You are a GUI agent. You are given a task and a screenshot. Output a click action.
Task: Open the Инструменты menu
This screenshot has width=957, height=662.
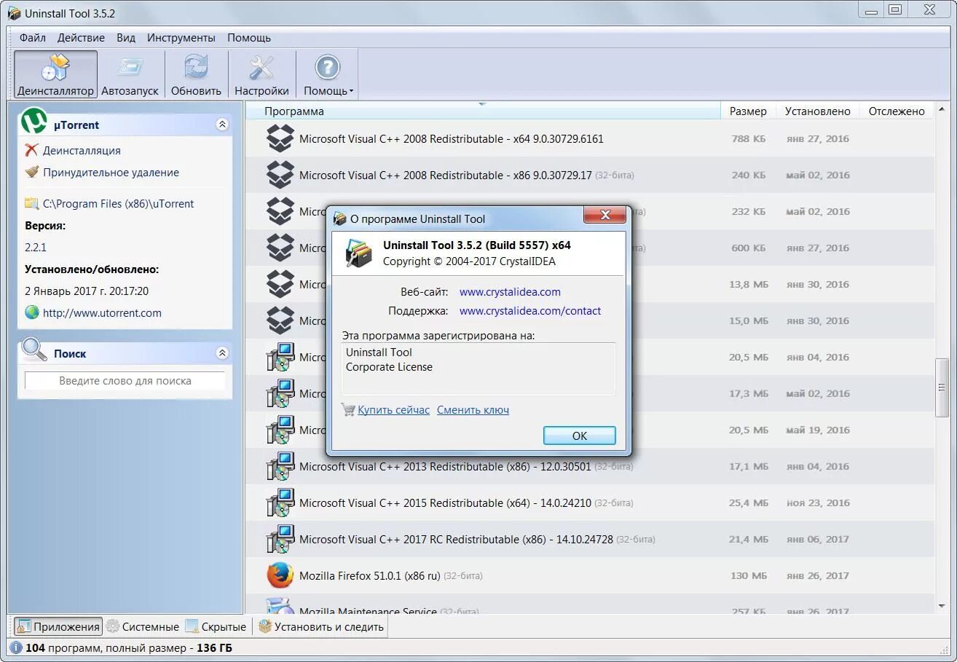(x=181, y=37)
